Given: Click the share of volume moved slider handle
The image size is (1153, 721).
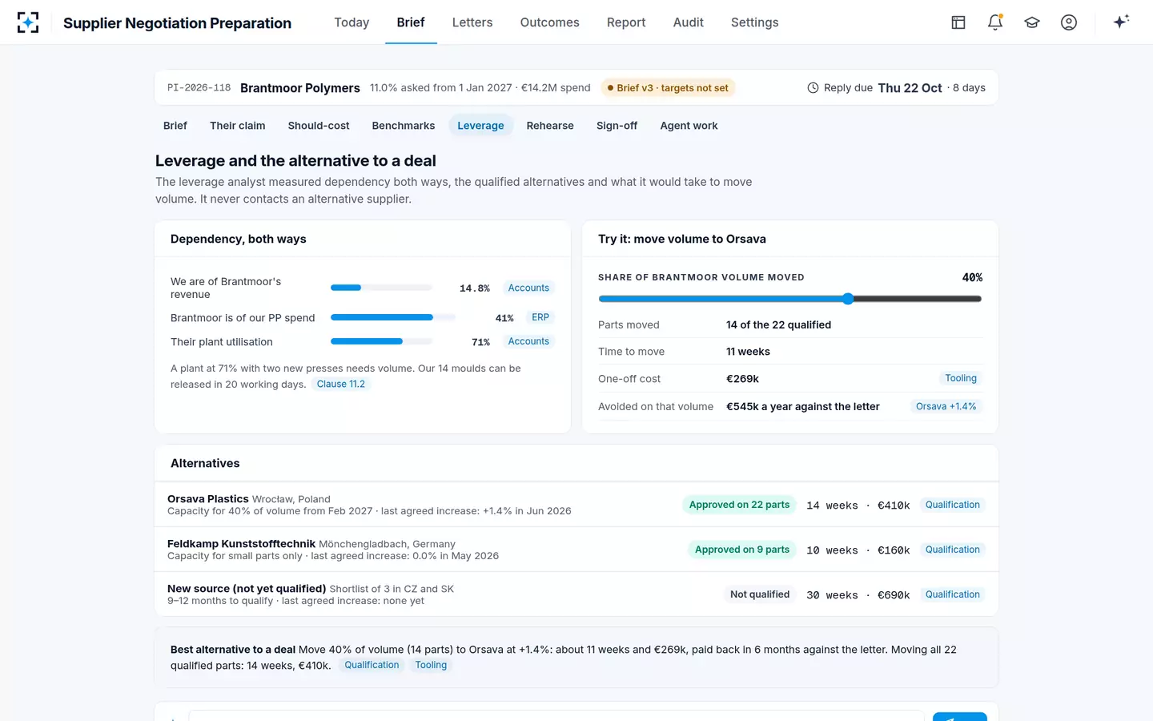Looking at the screenshot, I should click(x=848, y=299).
